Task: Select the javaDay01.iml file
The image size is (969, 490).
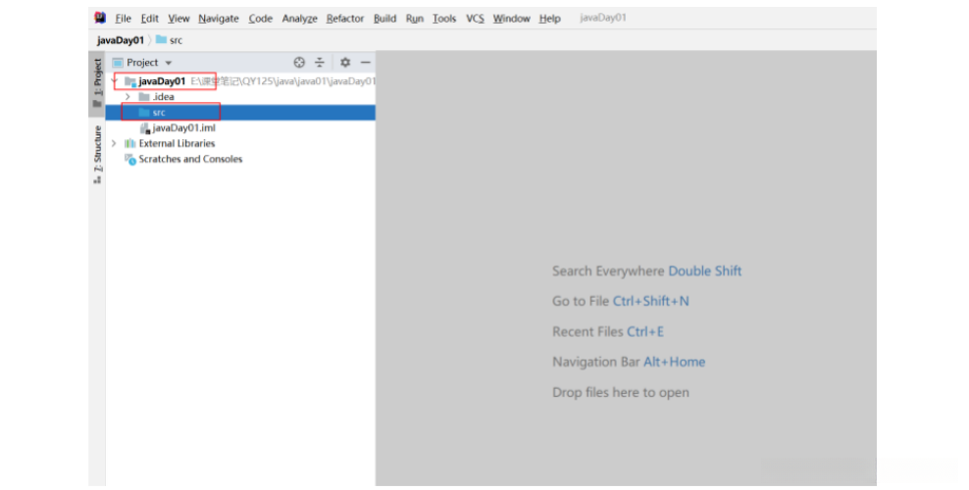Action: 183,127
